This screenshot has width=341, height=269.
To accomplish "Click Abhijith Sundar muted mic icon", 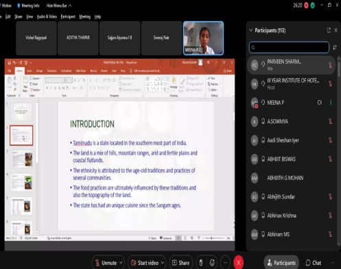I will pyautogui.click(x=330, y=196).
